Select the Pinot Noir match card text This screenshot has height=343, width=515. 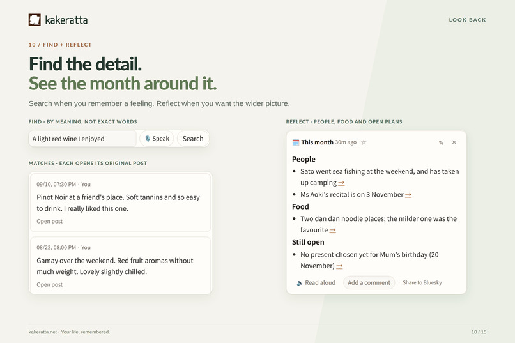point(118,203)
